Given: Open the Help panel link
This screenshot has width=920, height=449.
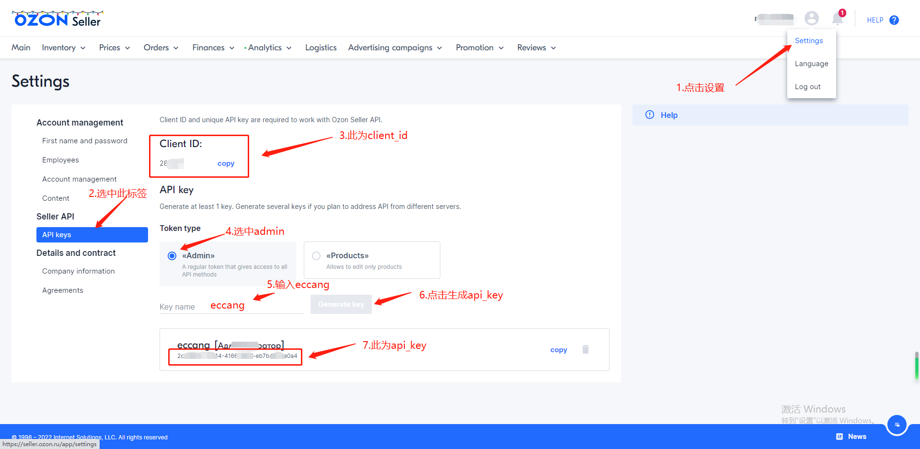Looking at the screenshot, I should (x=669, y=115).
